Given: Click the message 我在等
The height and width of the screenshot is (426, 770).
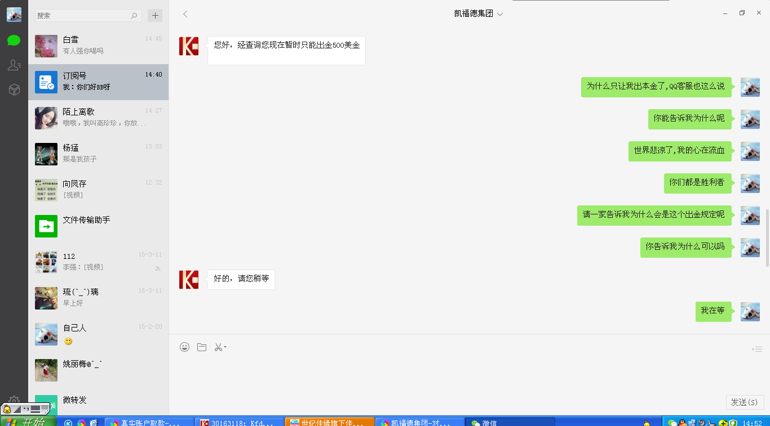Looking at the screenshot, I should (713, 311).
